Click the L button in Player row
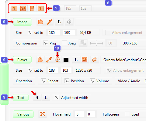Viewport: 146px width, 121px height. tap(76, 60)
